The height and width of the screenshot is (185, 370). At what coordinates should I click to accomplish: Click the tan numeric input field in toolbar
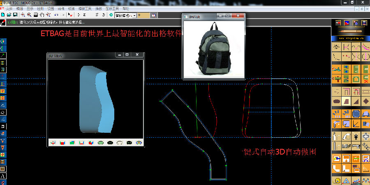(143, 15)
